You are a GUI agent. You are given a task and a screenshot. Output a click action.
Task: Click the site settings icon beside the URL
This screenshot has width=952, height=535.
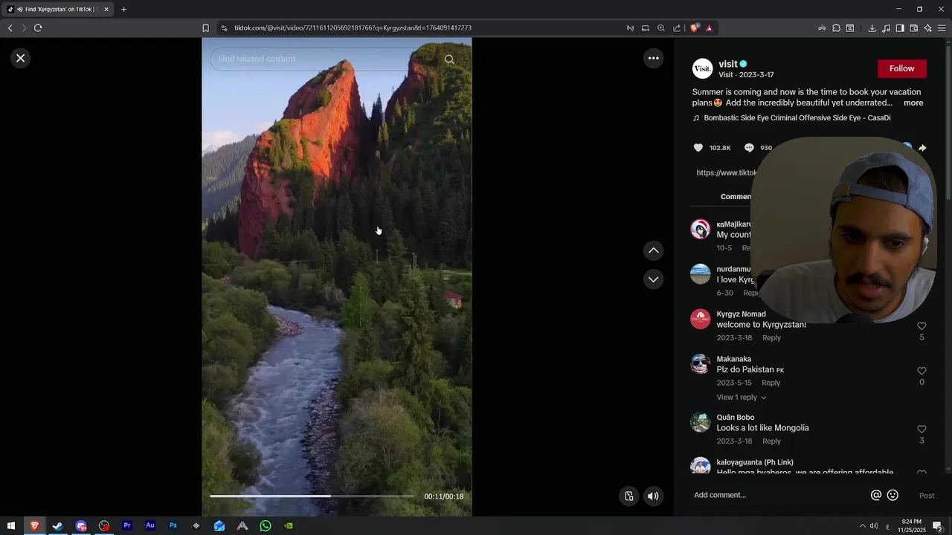pos(224,28)
